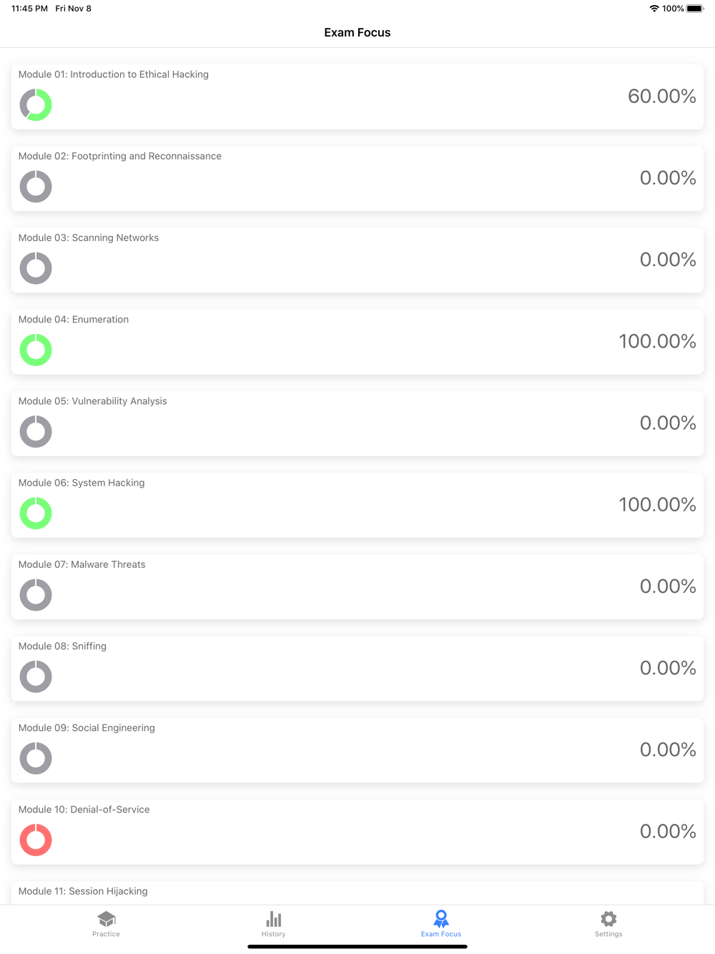
Task: Open the Settings gear icon
Action: [x=608, y=918]
